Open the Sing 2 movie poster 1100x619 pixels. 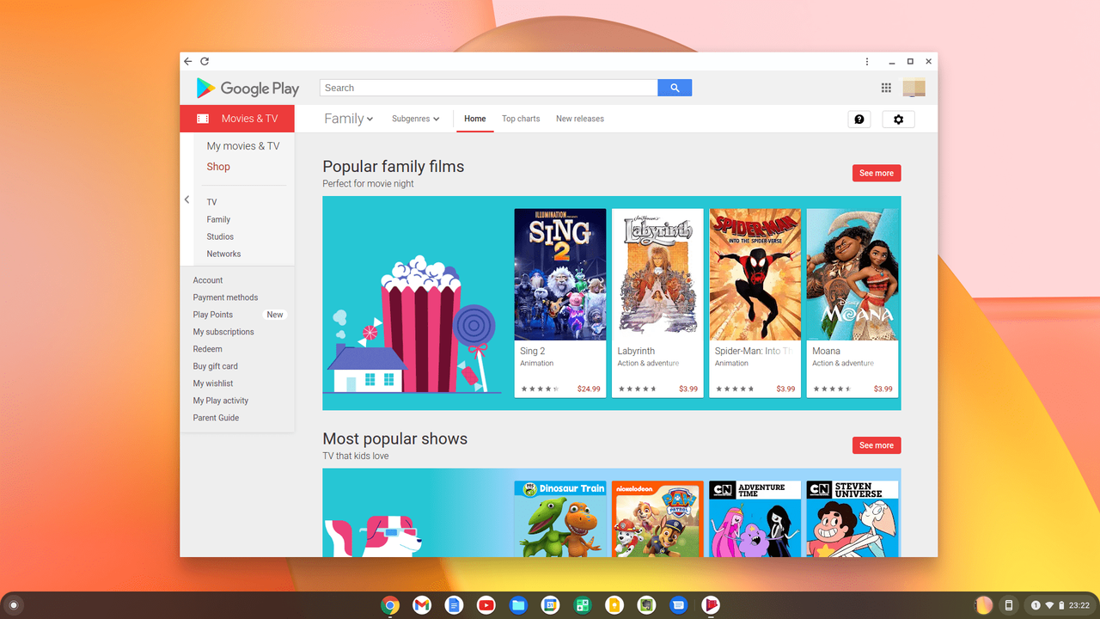[560, 274]
